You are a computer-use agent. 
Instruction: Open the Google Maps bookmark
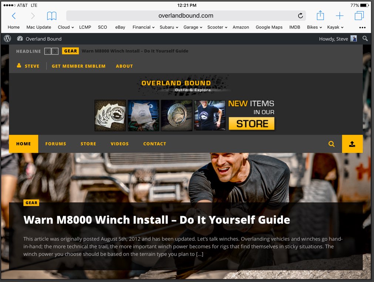point(269,27)
